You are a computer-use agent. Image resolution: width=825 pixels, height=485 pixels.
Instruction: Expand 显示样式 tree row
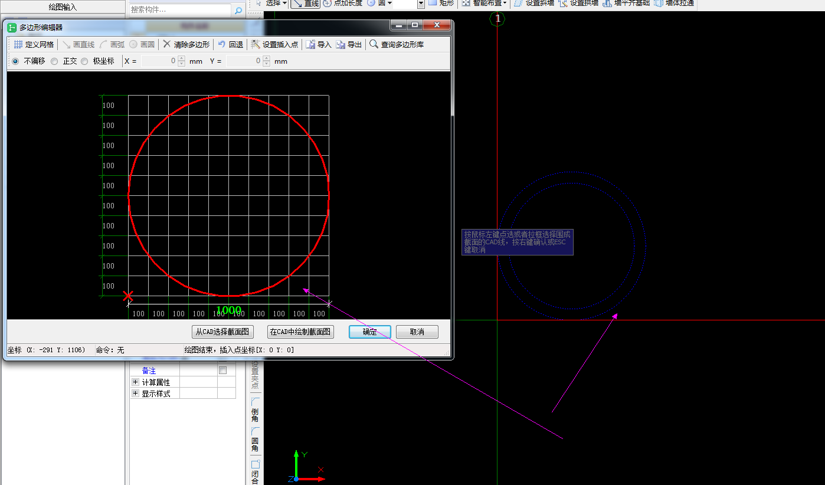[135, 394]
